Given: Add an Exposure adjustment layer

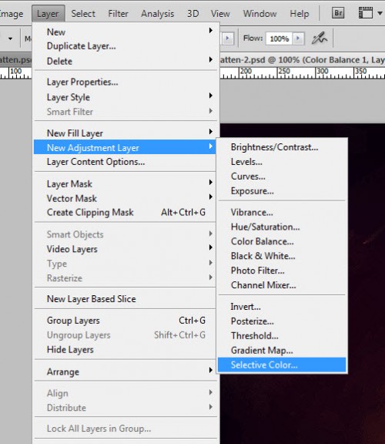Looking at the screenshot, I should pyautogui.click(x=282, y=191).
